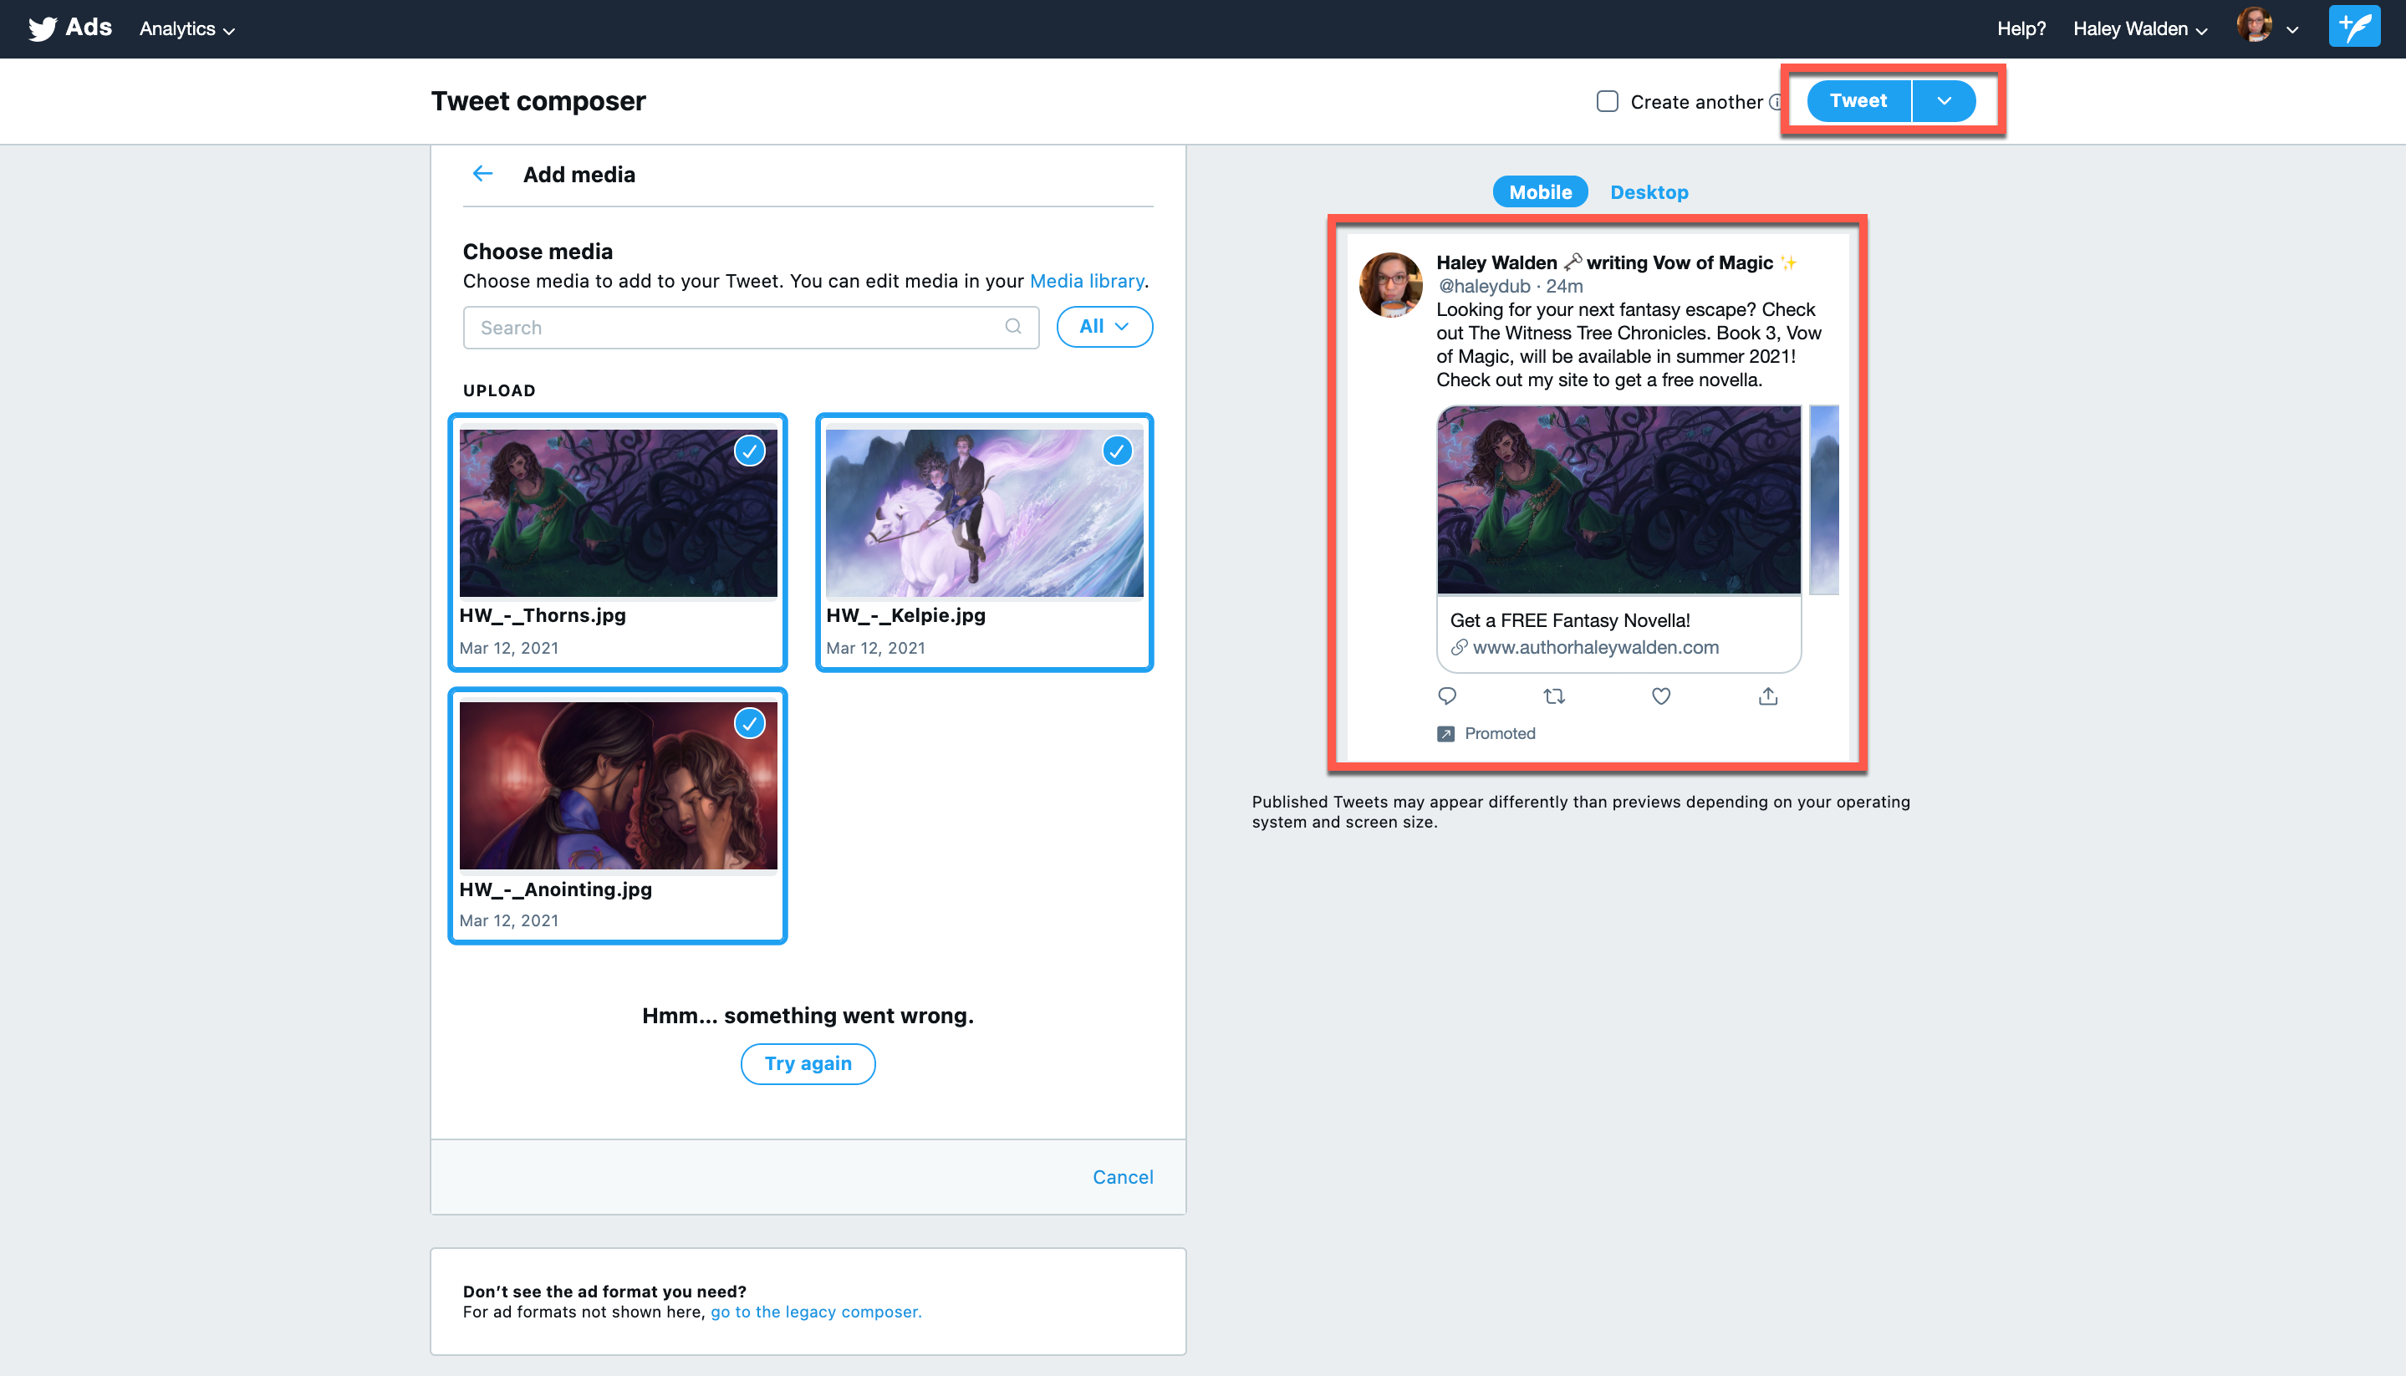Viewport: 2406px width, 1376px height.
Task: Click the back arrow beside Add media
Action: 483,174
